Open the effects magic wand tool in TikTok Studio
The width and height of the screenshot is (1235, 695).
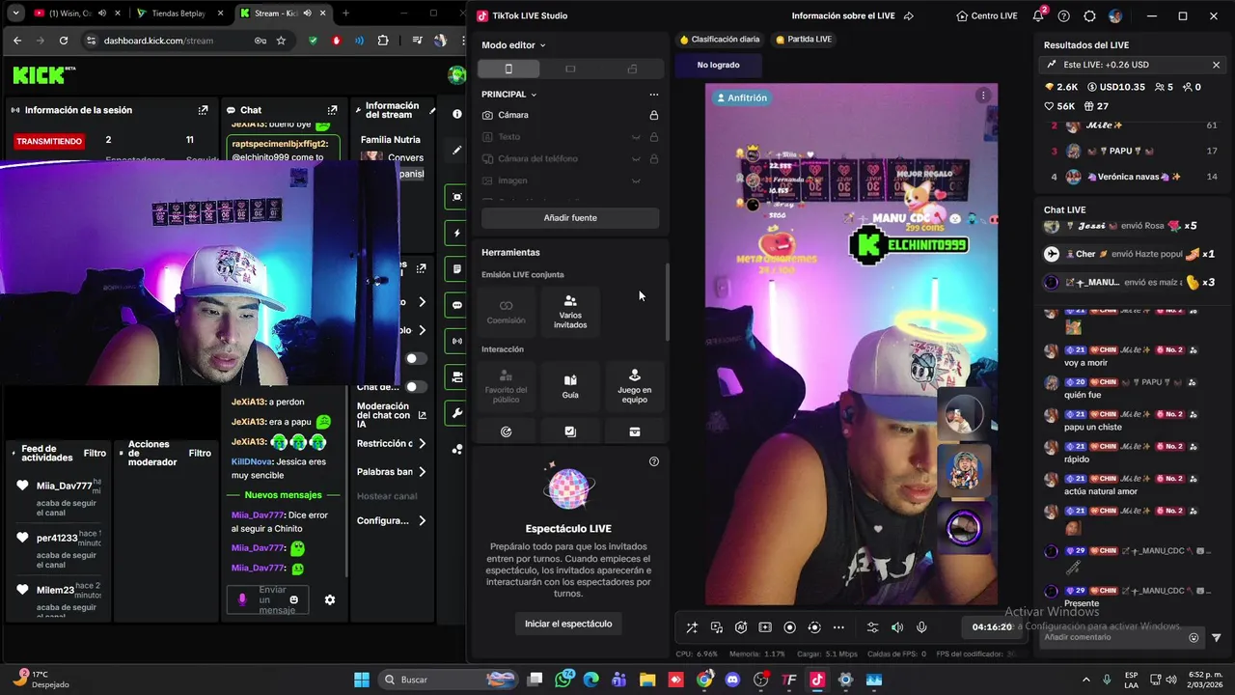[x=692, y=627]
